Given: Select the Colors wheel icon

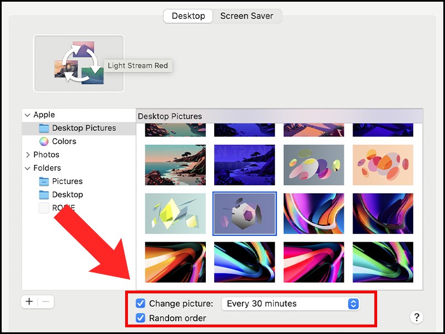Looking at the screenshot, I should point(44,141).
